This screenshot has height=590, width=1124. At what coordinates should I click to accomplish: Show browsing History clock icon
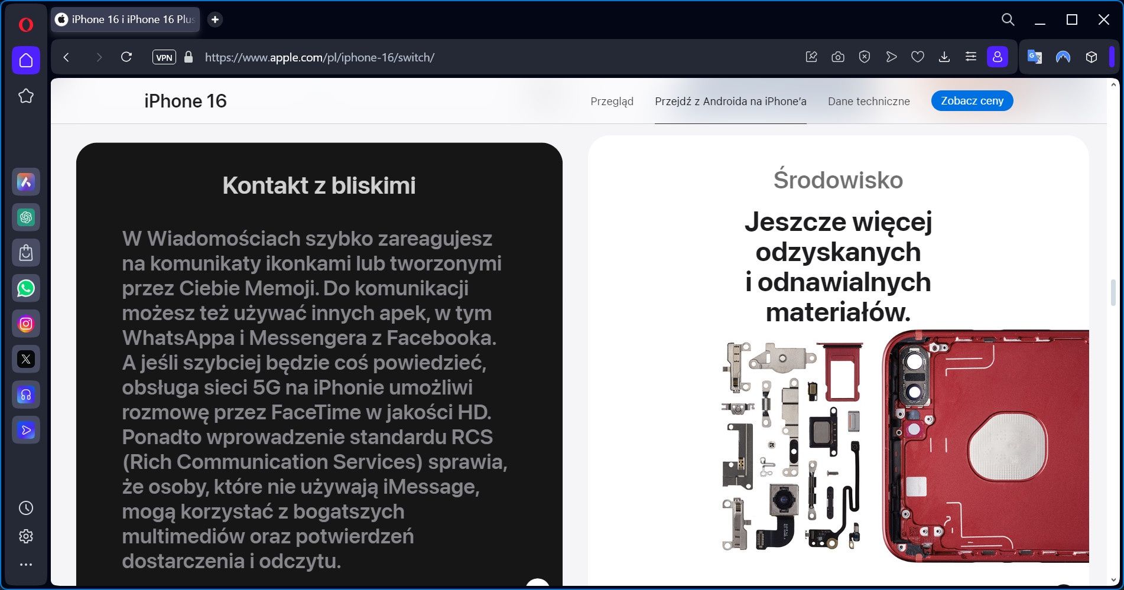click(26, 508)
